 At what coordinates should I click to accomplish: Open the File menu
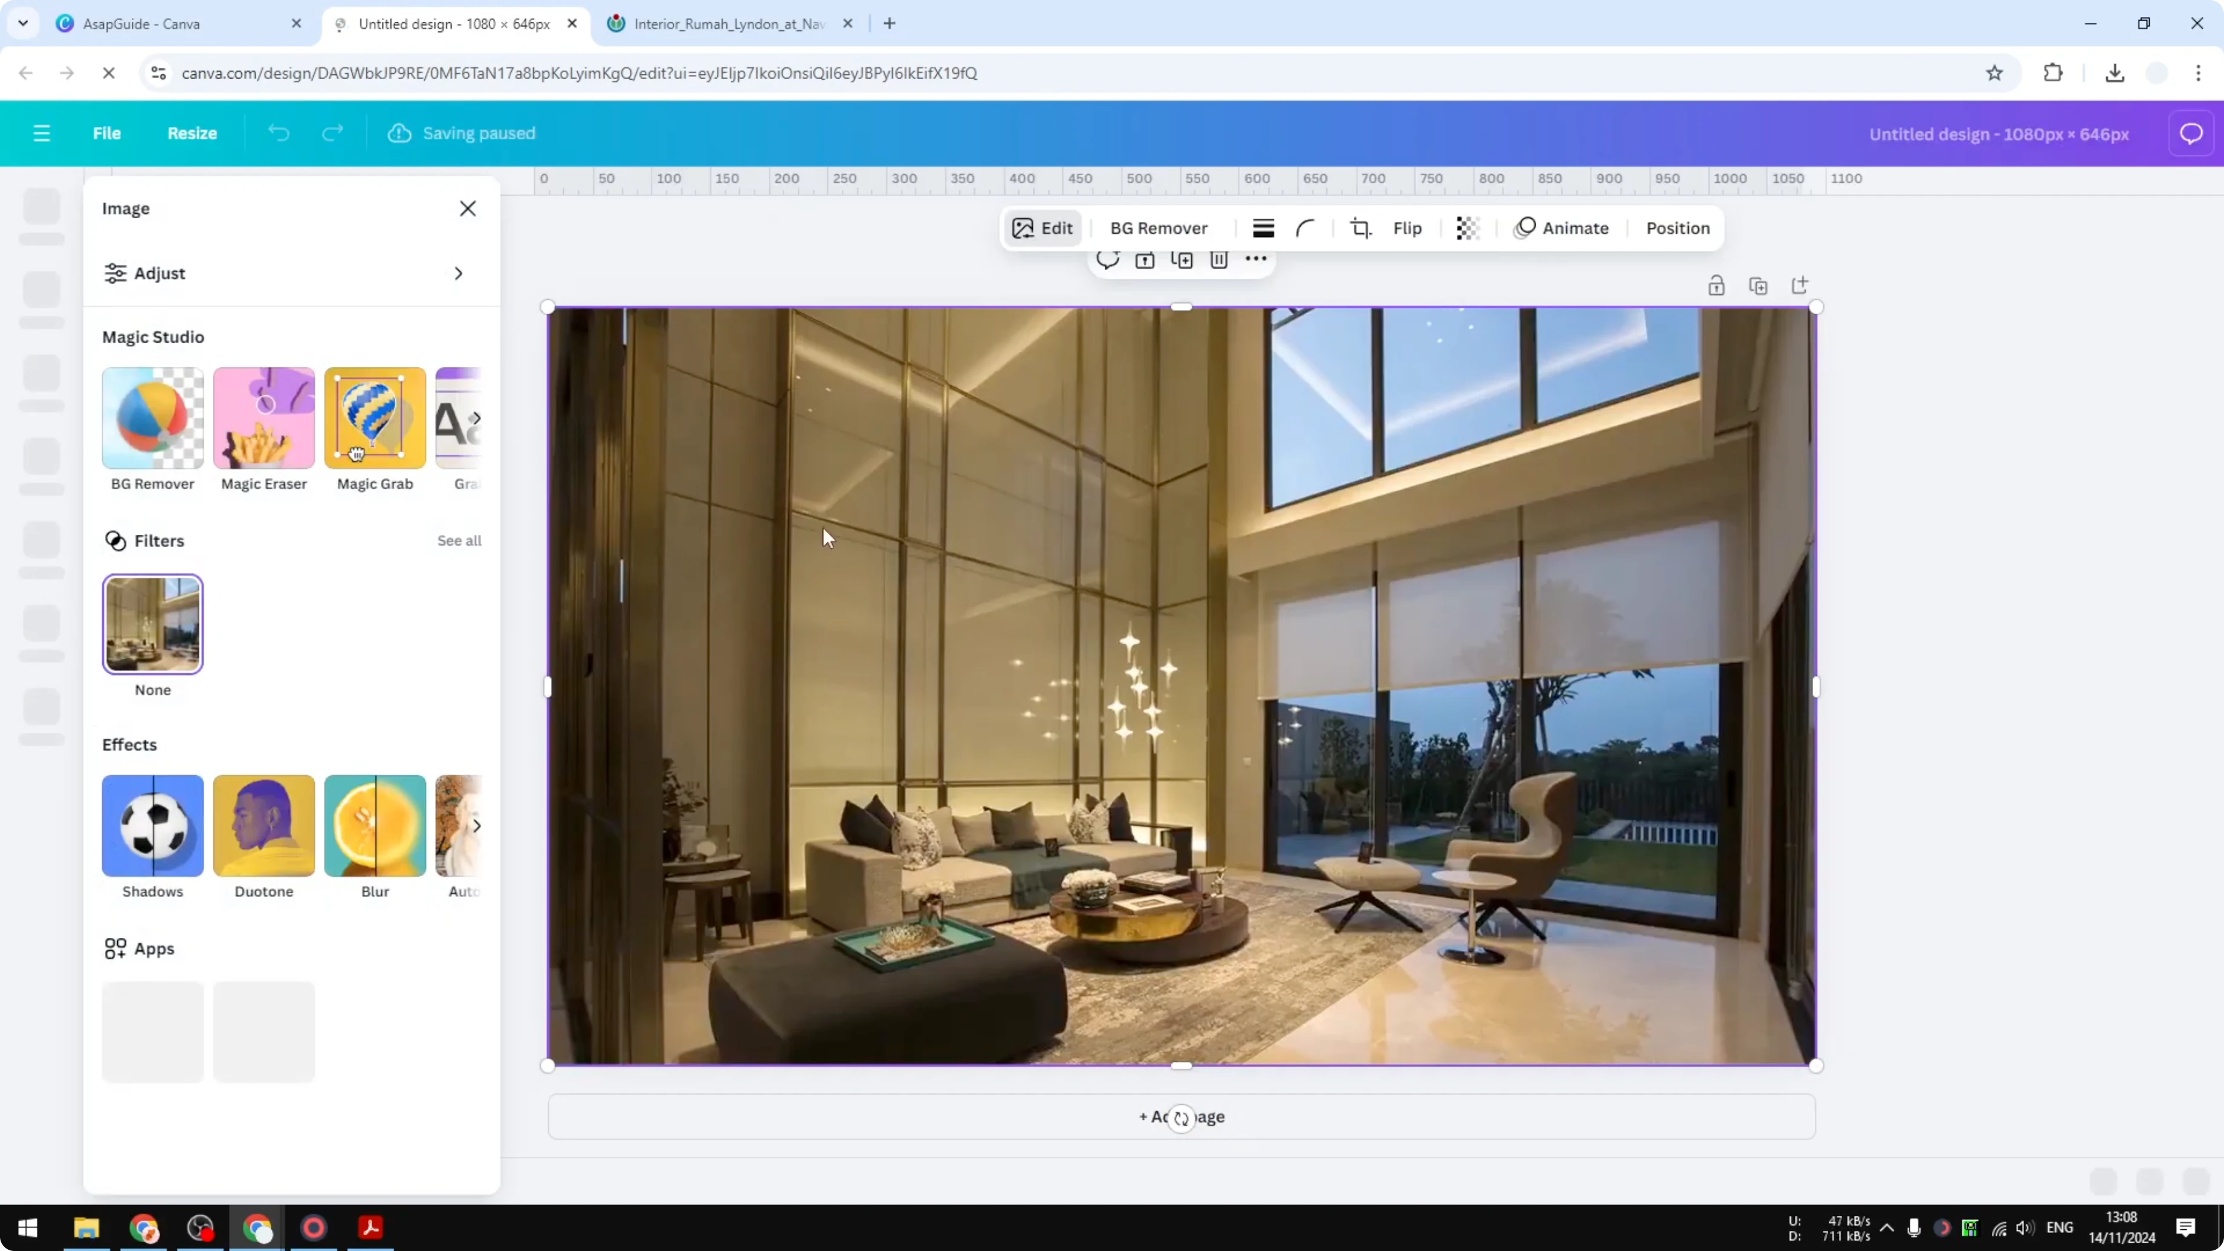coord(107,133)
